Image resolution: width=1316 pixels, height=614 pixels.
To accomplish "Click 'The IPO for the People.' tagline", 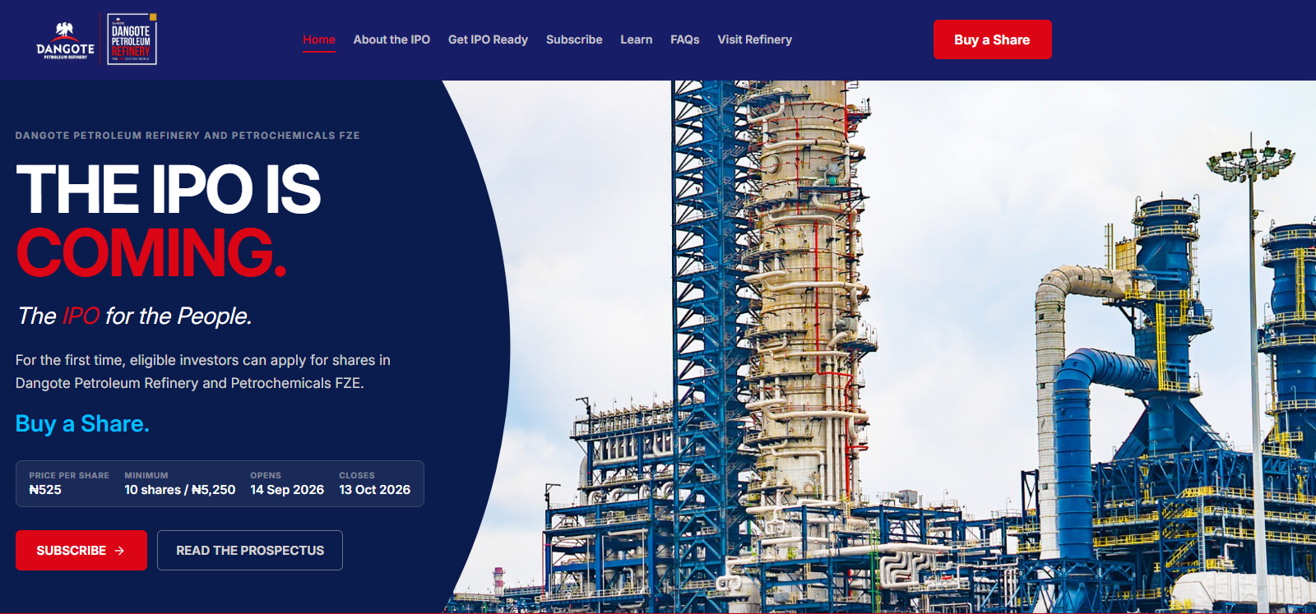I will (x=135, y=316).
